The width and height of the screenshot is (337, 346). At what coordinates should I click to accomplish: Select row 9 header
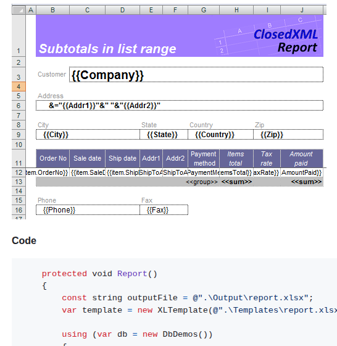click(x=19, y=135)
